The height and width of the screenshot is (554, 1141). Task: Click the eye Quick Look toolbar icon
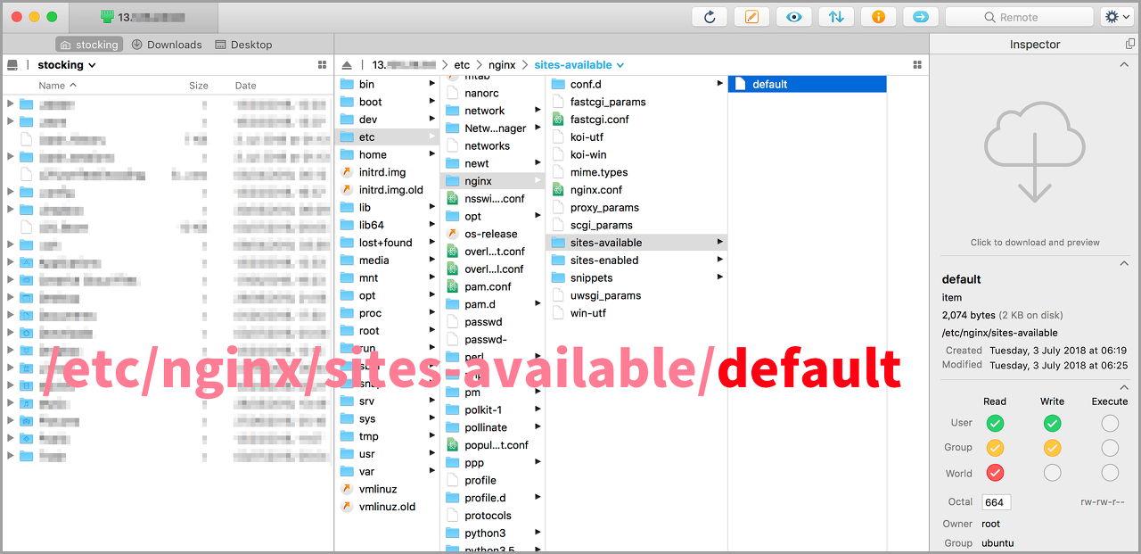(x=793, y=17)
